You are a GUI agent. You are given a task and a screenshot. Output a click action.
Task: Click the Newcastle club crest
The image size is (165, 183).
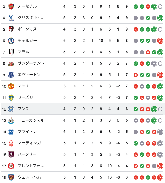(11, 121)
